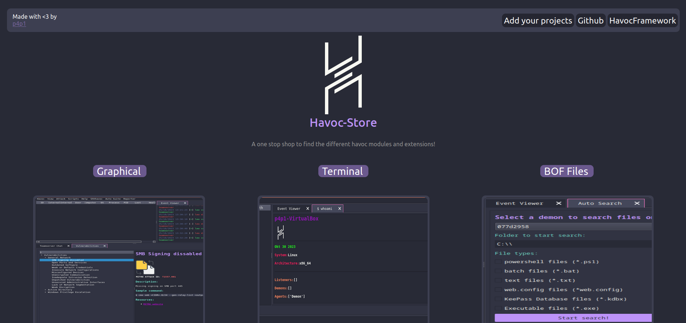Image resolution: width=686 pixels, height=323 pixels.
Task: Follow the p4p1 author link
Action: tap(19, 24)
